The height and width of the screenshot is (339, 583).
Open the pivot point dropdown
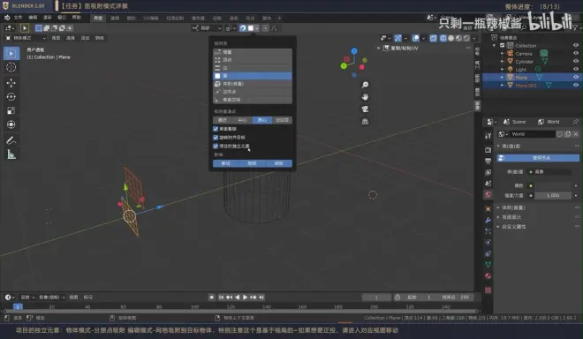231,28
